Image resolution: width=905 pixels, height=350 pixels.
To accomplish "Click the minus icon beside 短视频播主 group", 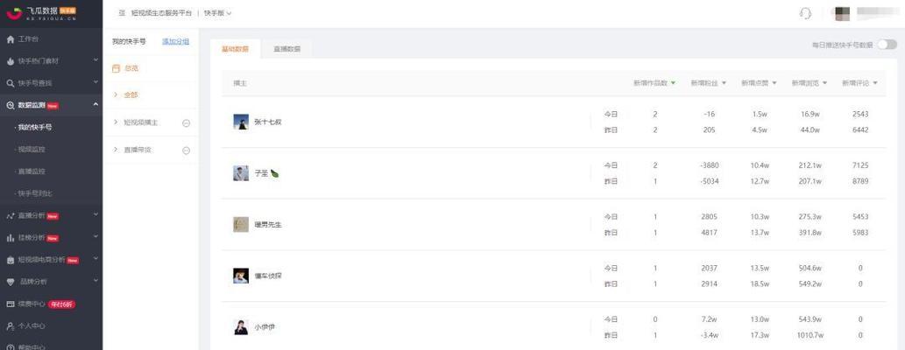I will pyautogui.click(x=187, y=122).
